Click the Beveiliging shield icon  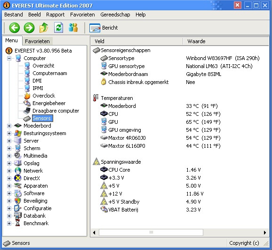(x=18, y=201)
